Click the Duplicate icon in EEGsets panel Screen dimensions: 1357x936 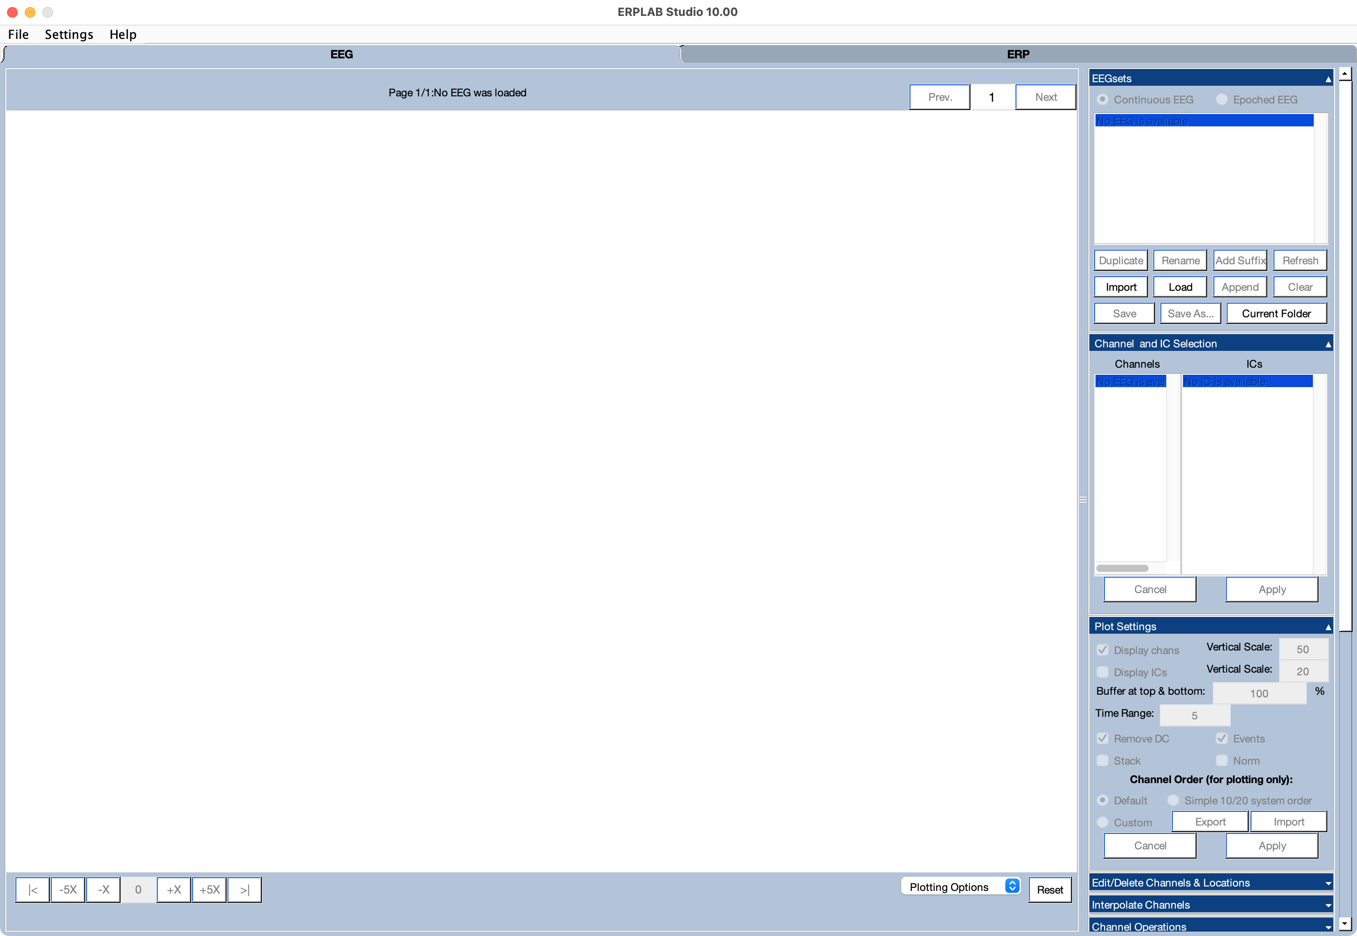[1120, 259]
